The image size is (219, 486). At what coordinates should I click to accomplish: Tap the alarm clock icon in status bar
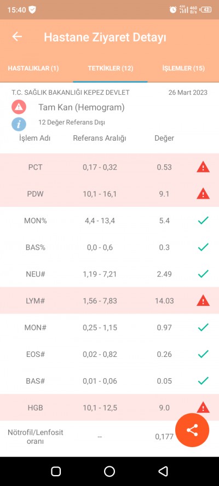(173, 10)
